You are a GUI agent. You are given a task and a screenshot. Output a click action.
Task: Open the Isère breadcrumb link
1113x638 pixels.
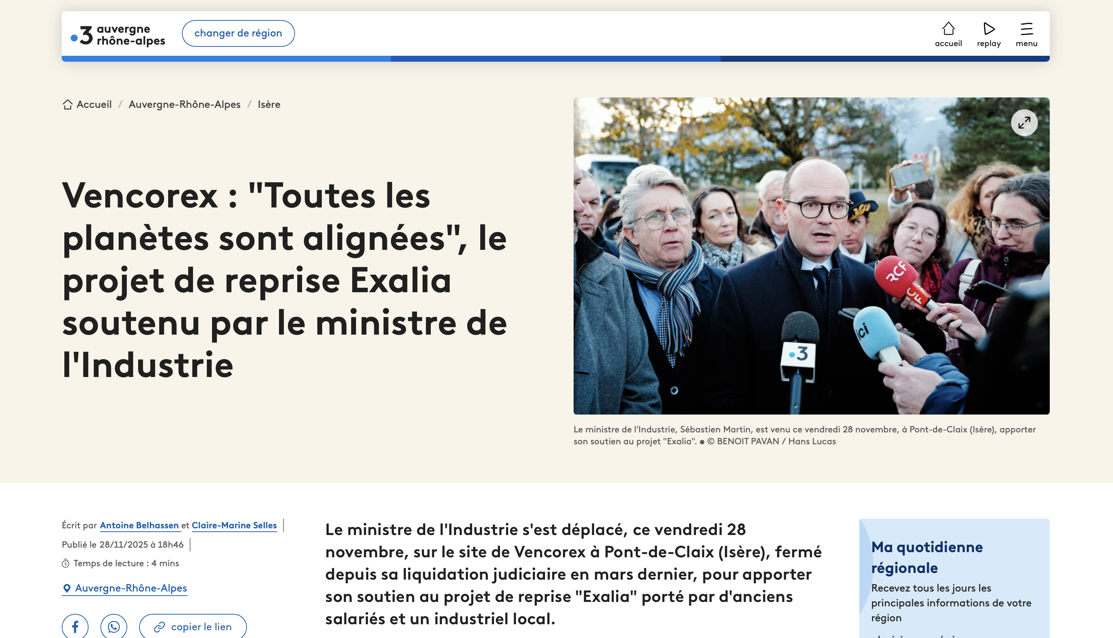(269, 104)
